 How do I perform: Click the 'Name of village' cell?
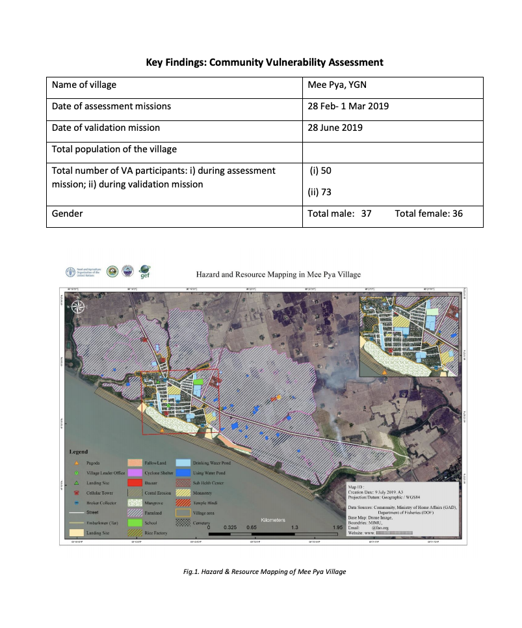174,88
